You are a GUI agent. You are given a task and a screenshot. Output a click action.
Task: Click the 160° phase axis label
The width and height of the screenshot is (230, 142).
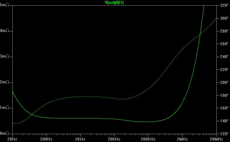tap(224, 108)
